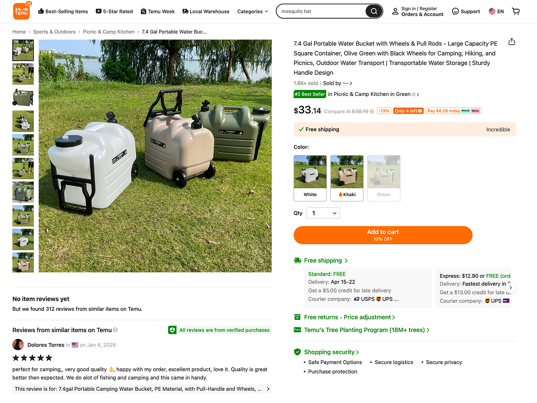The width and height of the screenshot is (537, 403).
Task: Select the White color option
Action: coord(310,178)
